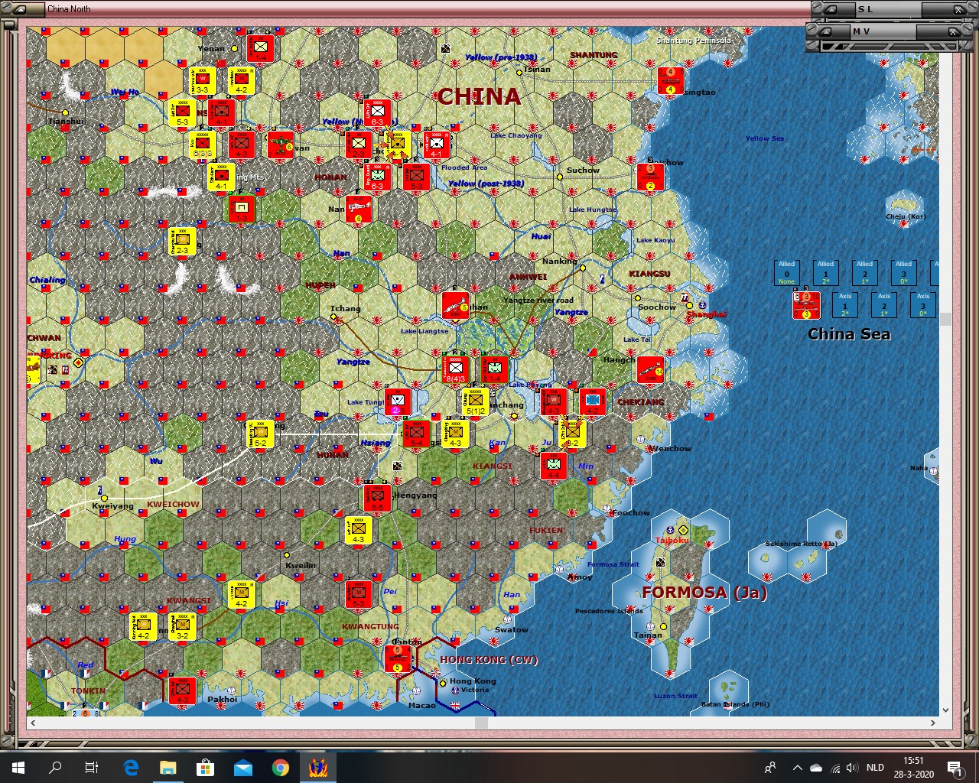Select the lone yellow 2-3 counter in the western mountains
The width and height of the screenshot is (979, 783).
pyautogui.click(x=182, y=241)
